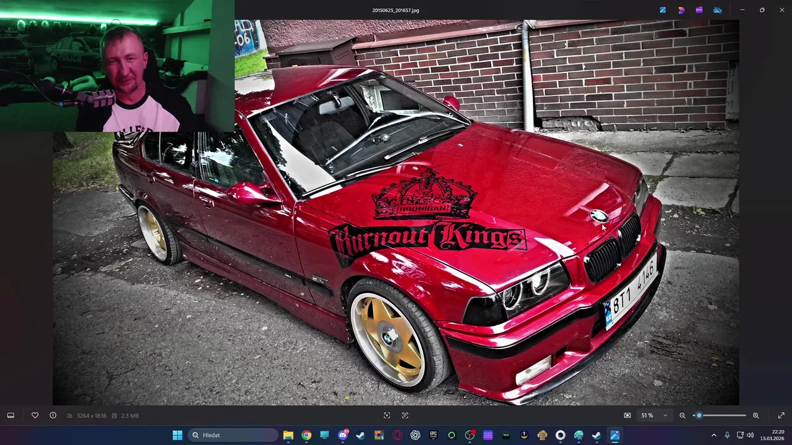792x445 pixels.
Task: Open first Steam icon after Discord
Action: (x=361, y=435)
